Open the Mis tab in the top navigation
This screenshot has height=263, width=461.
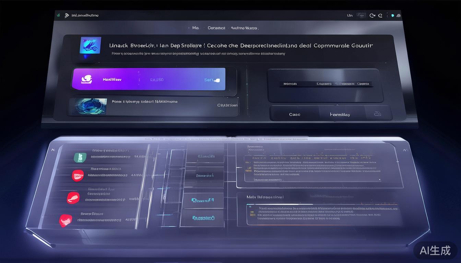pos(196,28)
